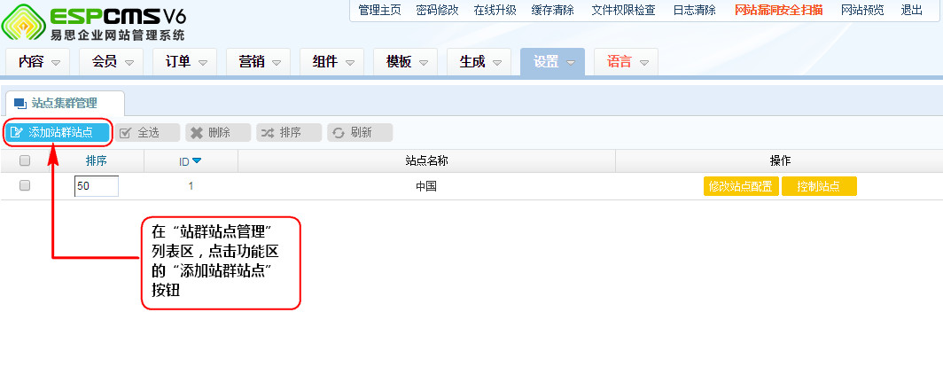Image resolution: width=943 pixels, height=367 pixels.
Task: Click the sort order field showing 50
Action: pyautogui.click(x=97, y=186)
